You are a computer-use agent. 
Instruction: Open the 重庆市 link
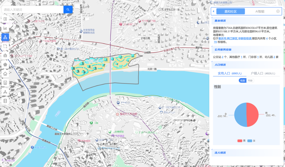222,38
